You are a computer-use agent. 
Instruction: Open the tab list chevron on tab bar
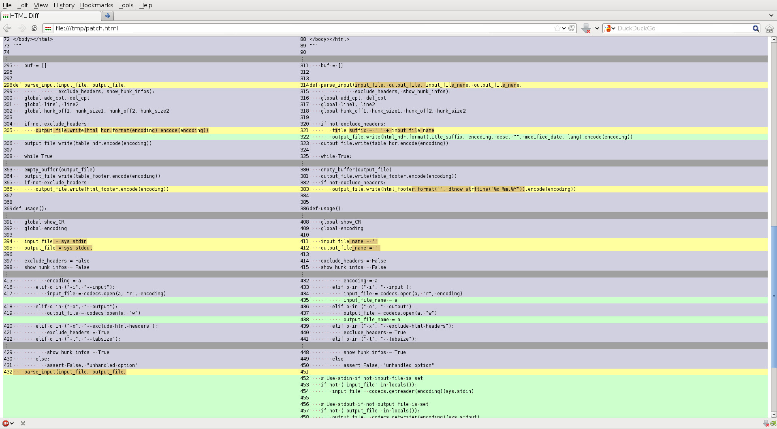coord(771,15)
